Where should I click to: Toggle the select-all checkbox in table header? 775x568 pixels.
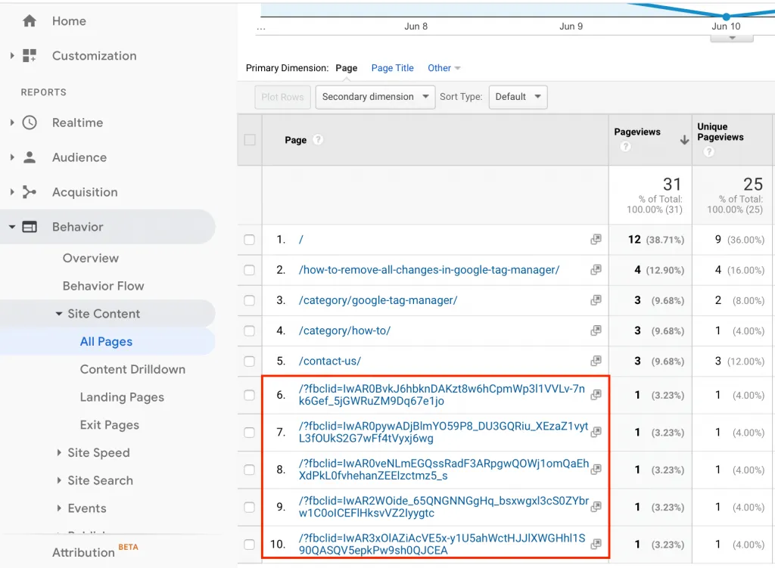click(250, 140)
